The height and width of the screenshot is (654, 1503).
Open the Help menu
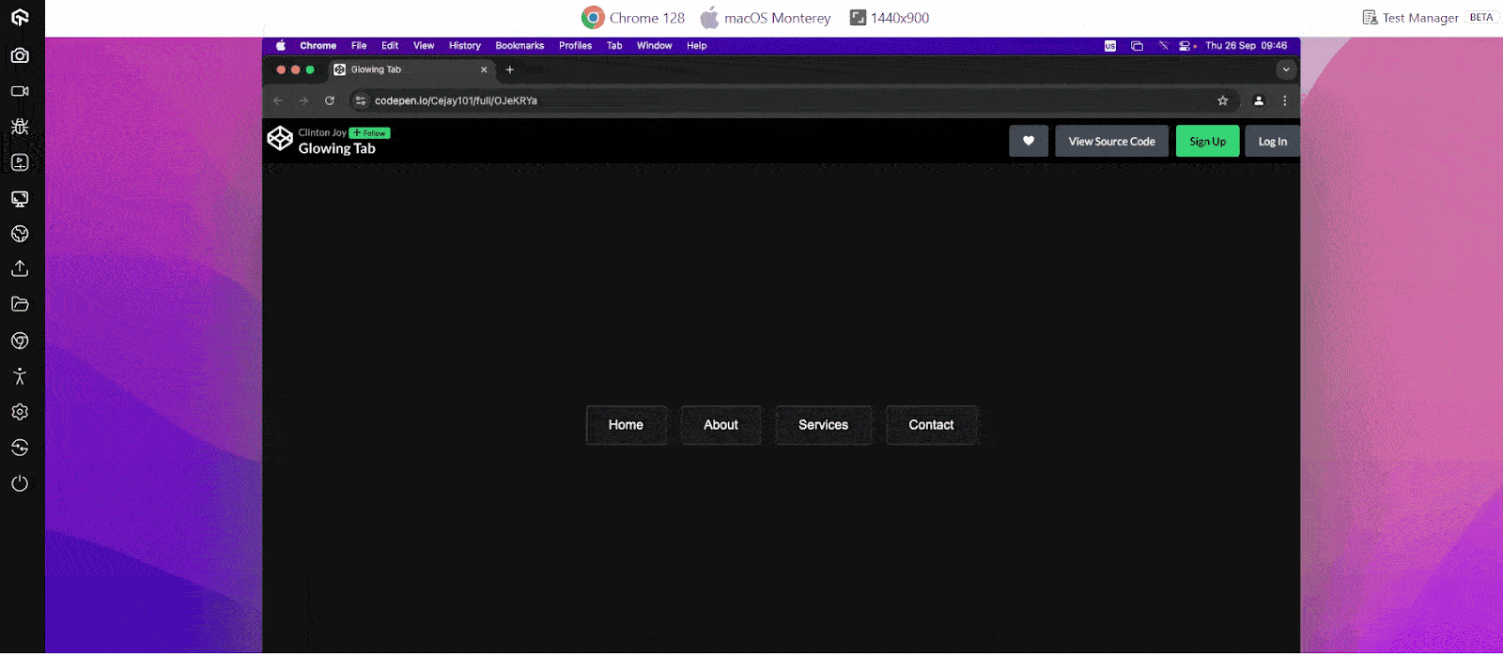point(696,45)
